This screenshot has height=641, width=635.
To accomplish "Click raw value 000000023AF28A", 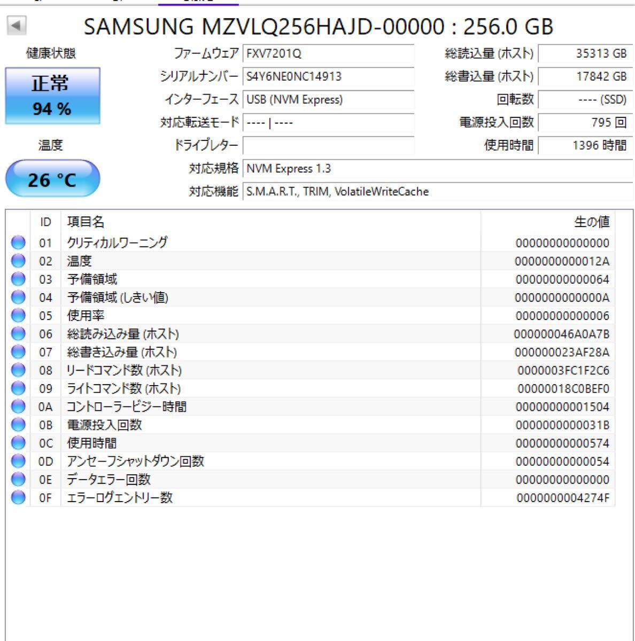I will tap(562, 352).
